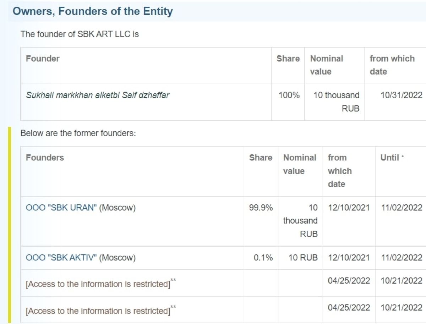Click SBK URAN's 11/02/2022 until date
426x324 pixels.
[401, 208]
